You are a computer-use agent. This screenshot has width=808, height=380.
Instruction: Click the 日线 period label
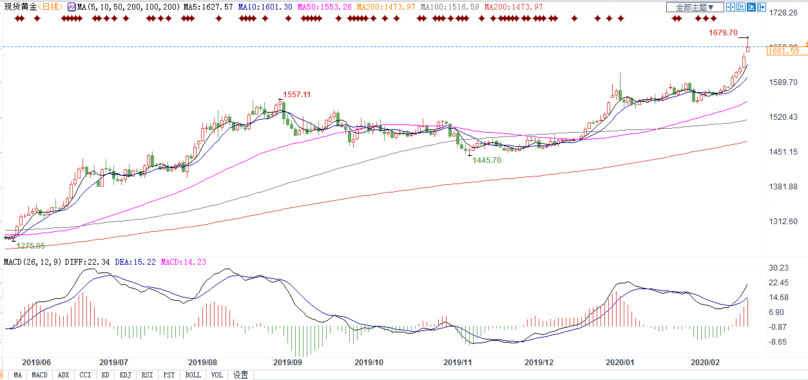point(50,6)
